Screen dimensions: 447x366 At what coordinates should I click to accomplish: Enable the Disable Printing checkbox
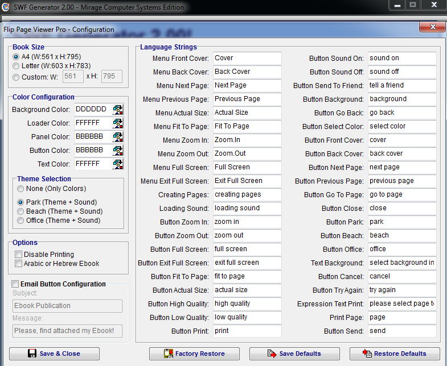click(19, 255)
